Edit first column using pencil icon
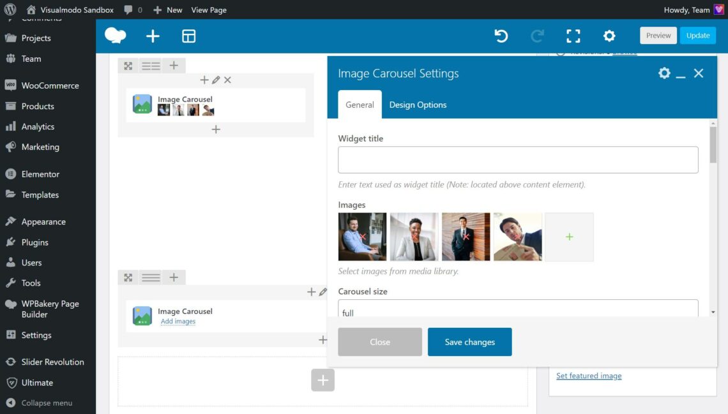728x414 pixels. pyautogui.click(x=216, y=80)
